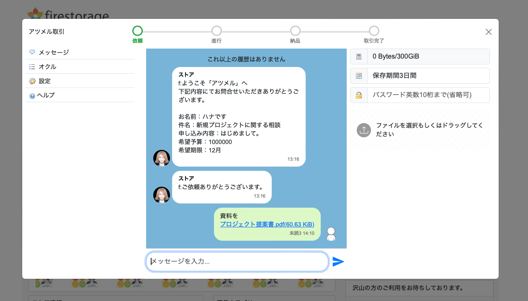Click the store avatar beside ご依頼ありがとうございます

coord(162,195)
